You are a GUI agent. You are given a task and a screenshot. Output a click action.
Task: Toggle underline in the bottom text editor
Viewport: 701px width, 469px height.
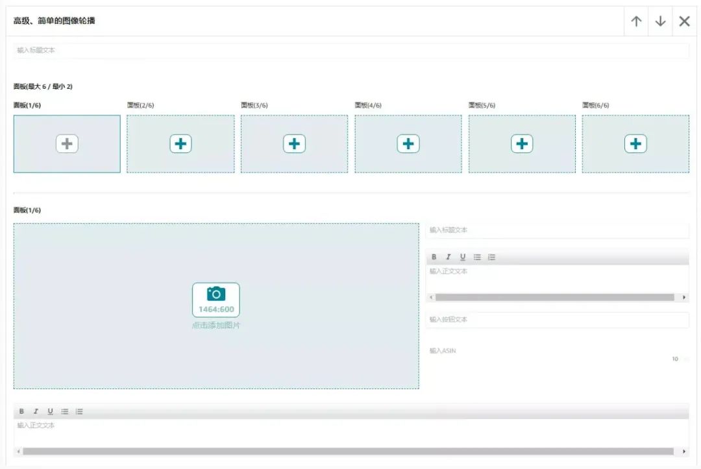pyautogui.click(x=50, y=411)
